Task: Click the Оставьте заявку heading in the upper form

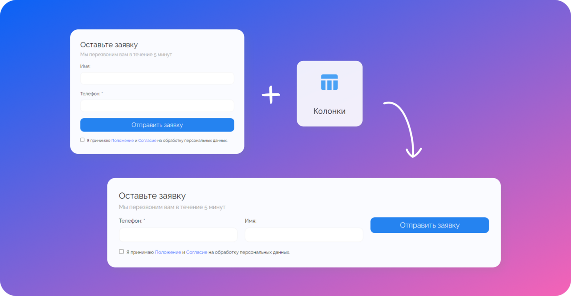Action: [109, 45]
